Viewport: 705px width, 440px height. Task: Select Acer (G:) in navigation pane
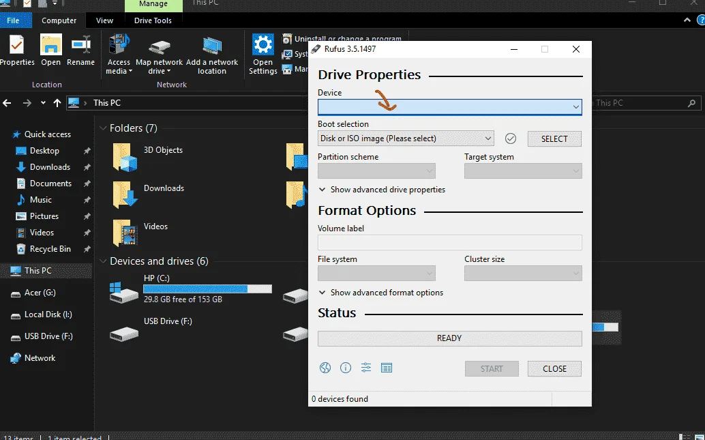click(33, 293)
